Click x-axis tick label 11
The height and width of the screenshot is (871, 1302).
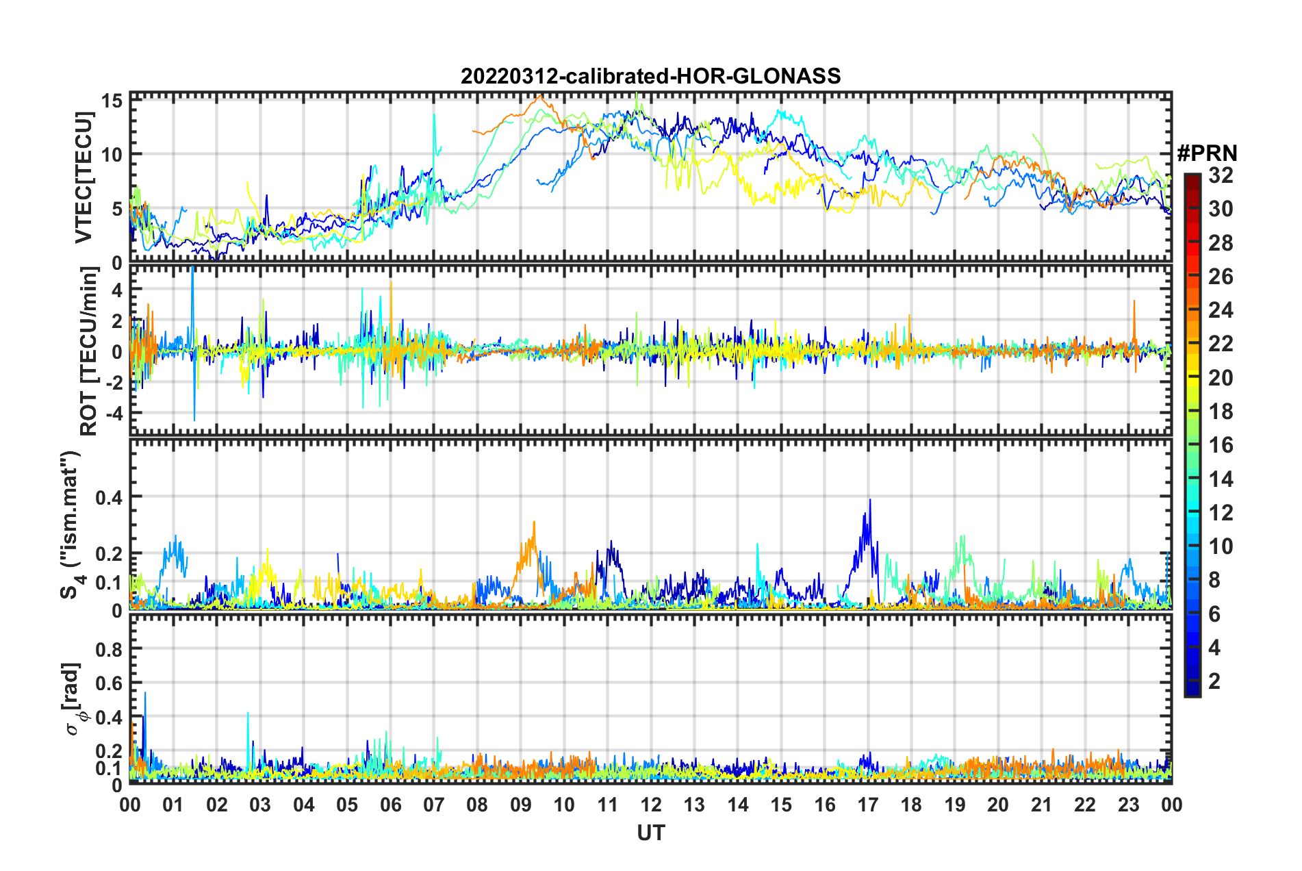click(x=608, y=805)
